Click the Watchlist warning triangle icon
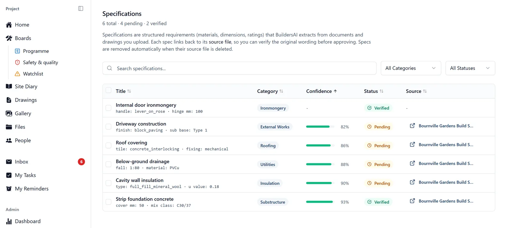Image resolution: width=512 pixels, height=228 pixels. click(x=18, y=74)
